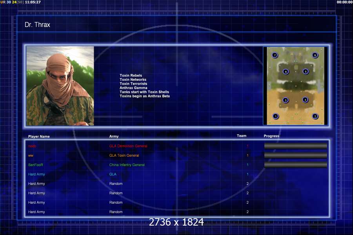Pick start position 6 on the minimap
Image resolution: width=353 pixels, height=235 pixels.
[286, 72]
